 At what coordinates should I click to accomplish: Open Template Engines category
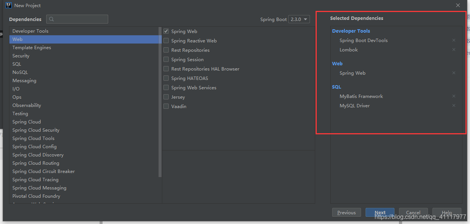click(84, 47)
